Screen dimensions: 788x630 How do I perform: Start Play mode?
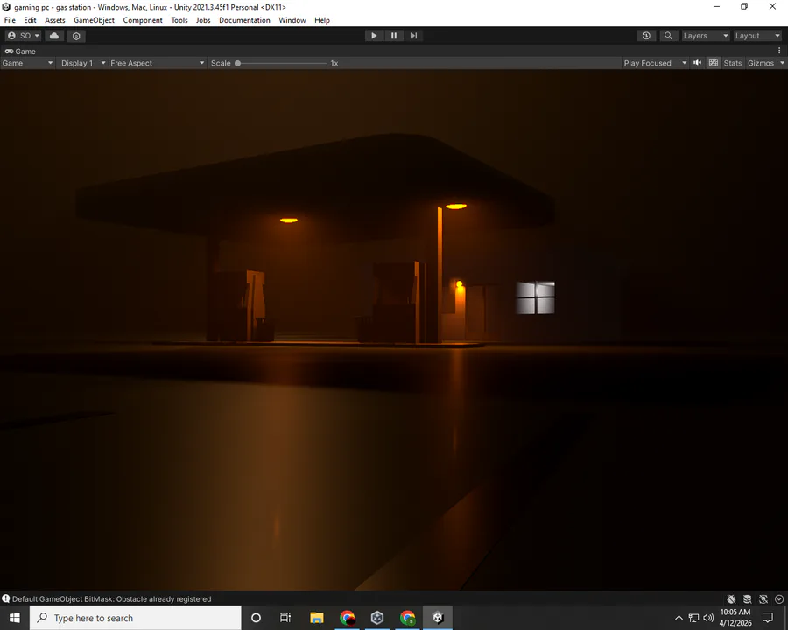coord(374,36)
